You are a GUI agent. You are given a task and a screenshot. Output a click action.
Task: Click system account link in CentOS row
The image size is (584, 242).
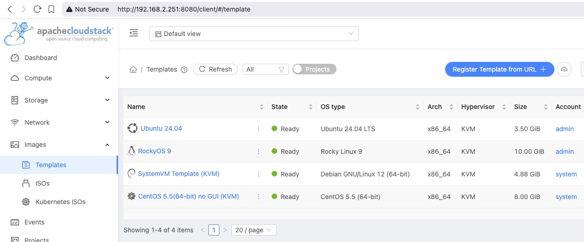(566, 197)
